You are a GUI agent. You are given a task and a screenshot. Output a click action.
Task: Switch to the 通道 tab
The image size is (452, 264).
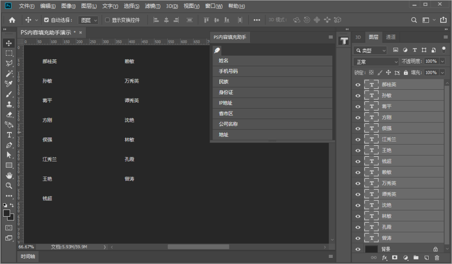pos(390,37)
